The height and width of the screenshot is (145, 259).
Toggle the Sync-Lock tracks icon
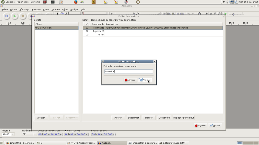199,14
